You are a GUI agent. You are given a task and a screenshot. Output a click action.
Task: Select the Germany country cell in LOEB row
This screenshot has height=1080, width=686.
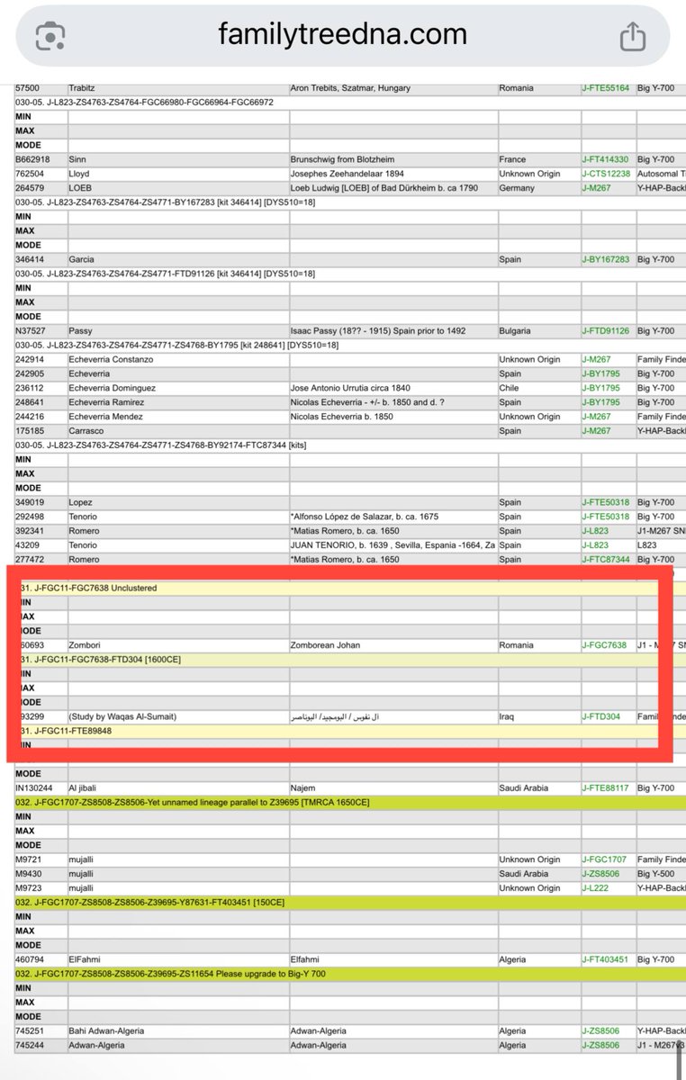point(517,188)
